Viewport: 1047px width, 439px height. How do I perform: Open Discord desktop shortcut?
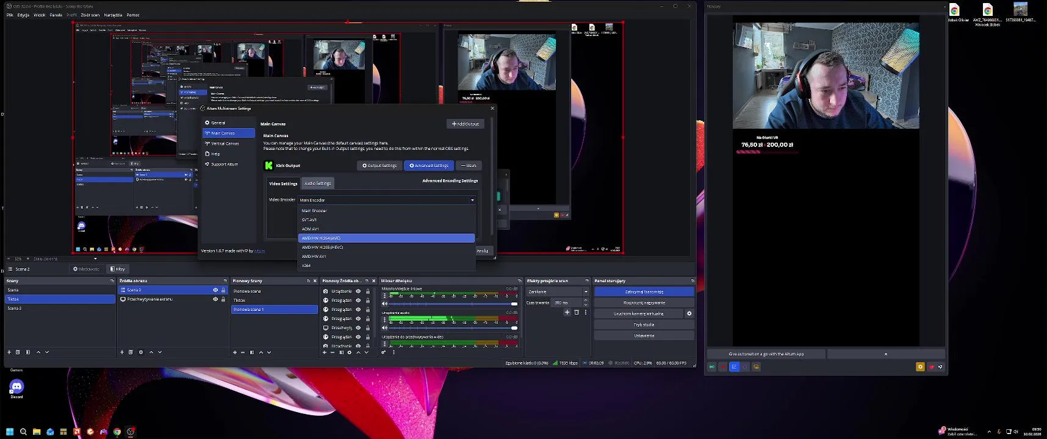[16, 388]
